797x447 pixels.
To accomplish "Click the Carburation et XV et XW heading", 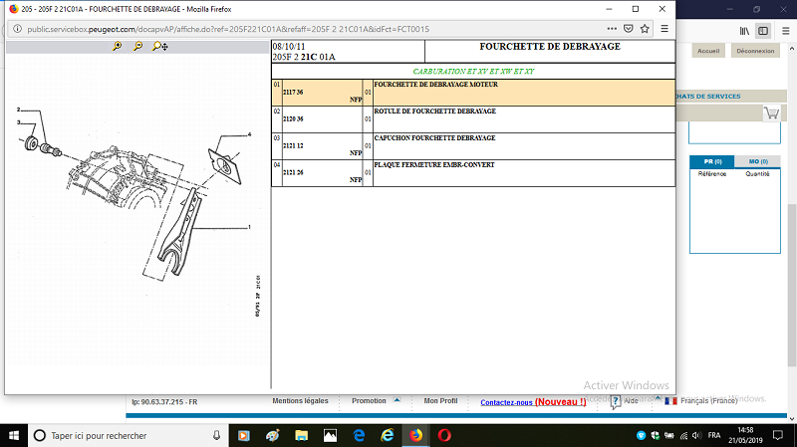I will click(x=473, y=71).
